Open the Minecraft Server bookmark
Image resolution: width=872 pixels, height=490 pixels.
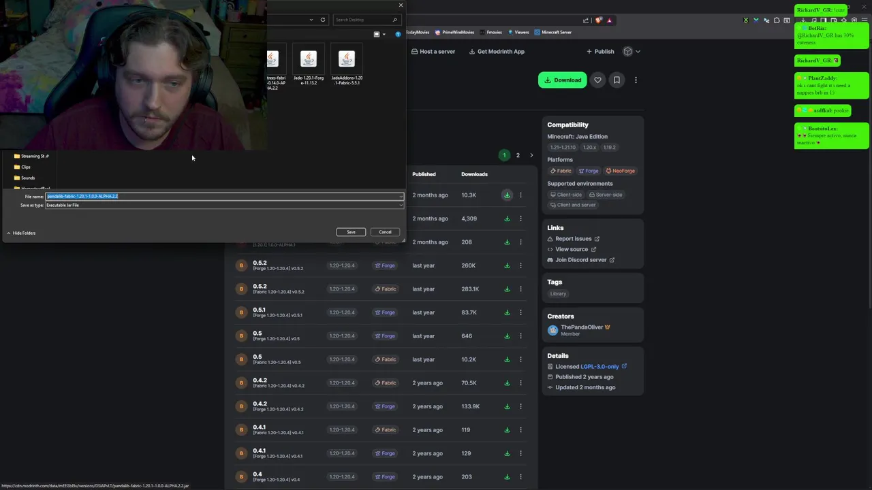(x=553, y=32)
